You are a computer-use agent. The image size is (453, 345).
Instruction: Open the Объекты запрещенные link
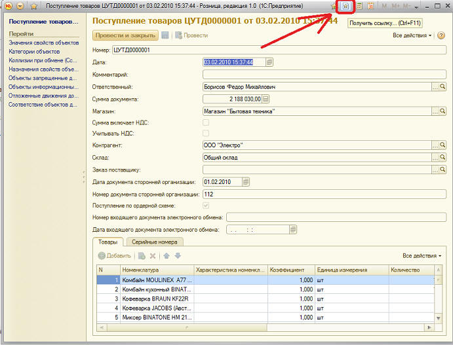click(43, 78)
